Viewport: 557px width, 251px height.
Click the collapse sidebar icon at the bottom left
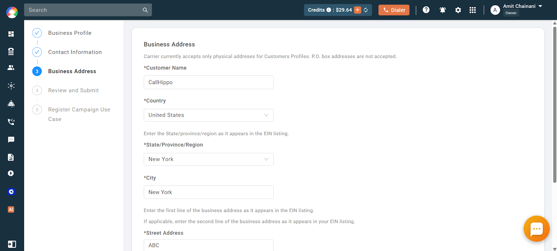pyautogui.click(x=12, y=244)
